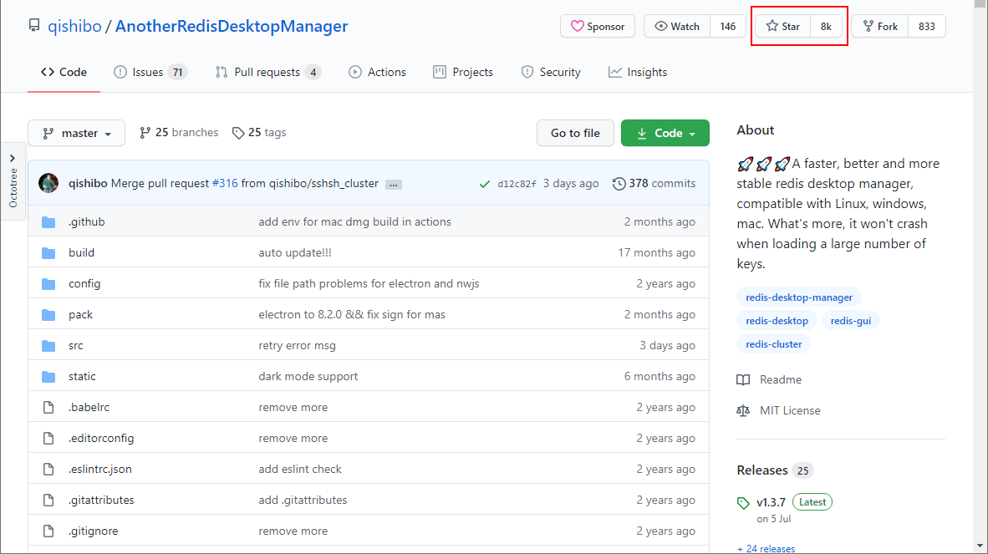Image resolution: width=988 pixels, height=554 pixels.
Task: Open the Security tab
Action: tap(551, 73)
